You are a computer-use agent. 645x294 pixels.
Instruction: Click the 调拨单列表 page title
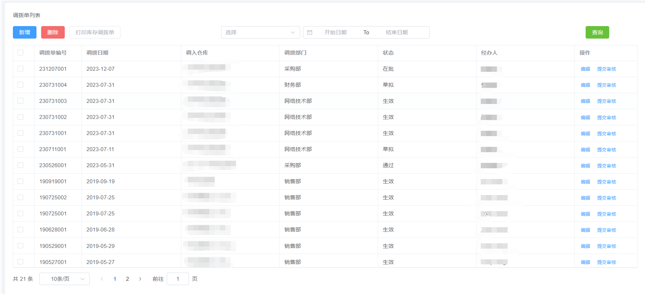click(26, 15)
